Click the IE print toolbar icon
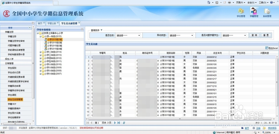The image size is (279, 134). pos(230,2)
